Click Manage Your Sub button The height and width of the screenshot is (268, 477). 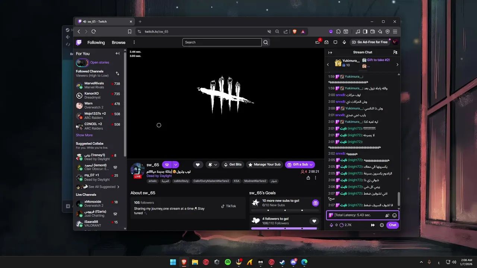point(265,165)
